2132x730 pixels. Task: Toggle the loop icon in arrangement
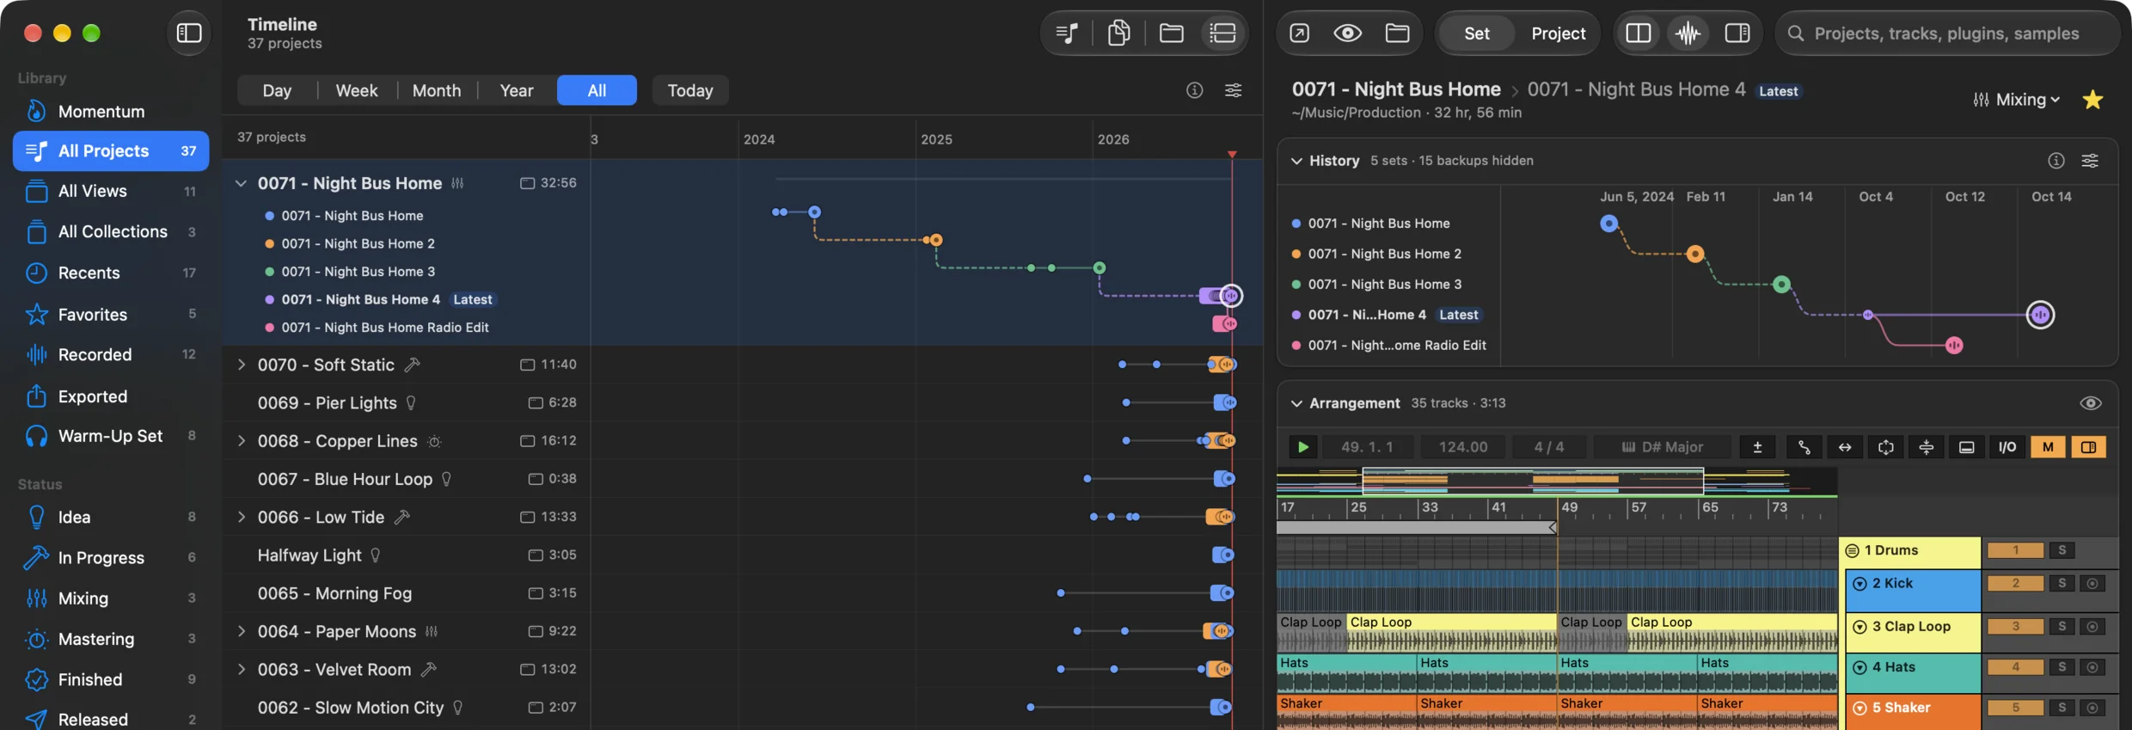click(x=1885, y=447)
